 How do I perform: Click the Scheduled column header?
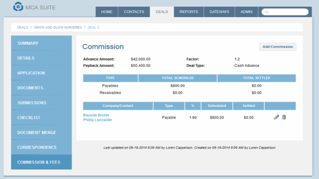[217, 106]
